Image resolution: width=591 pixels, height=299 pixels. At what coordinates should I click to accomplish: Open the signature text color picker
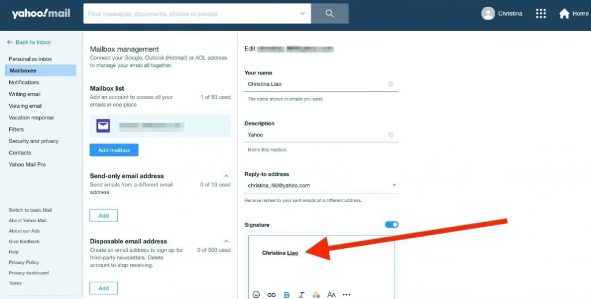pos(316,294)
